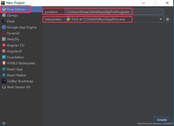Click the AngularJS shield icon

4,51
